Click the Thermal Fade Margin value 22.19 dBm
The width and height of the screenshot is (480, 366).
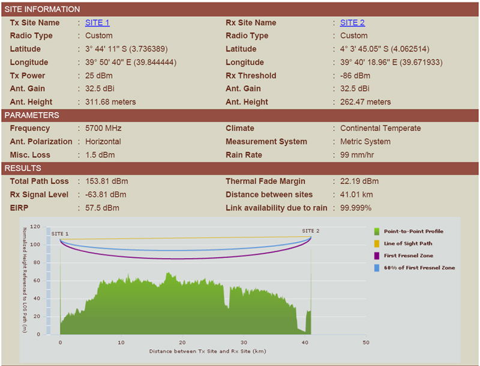(x=359, y=181)
